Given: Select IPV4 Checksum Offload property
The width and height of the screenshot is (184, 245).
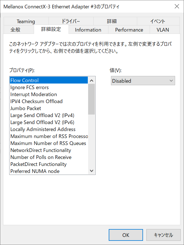Looking at the screenshot, I should tap(49, 101).
